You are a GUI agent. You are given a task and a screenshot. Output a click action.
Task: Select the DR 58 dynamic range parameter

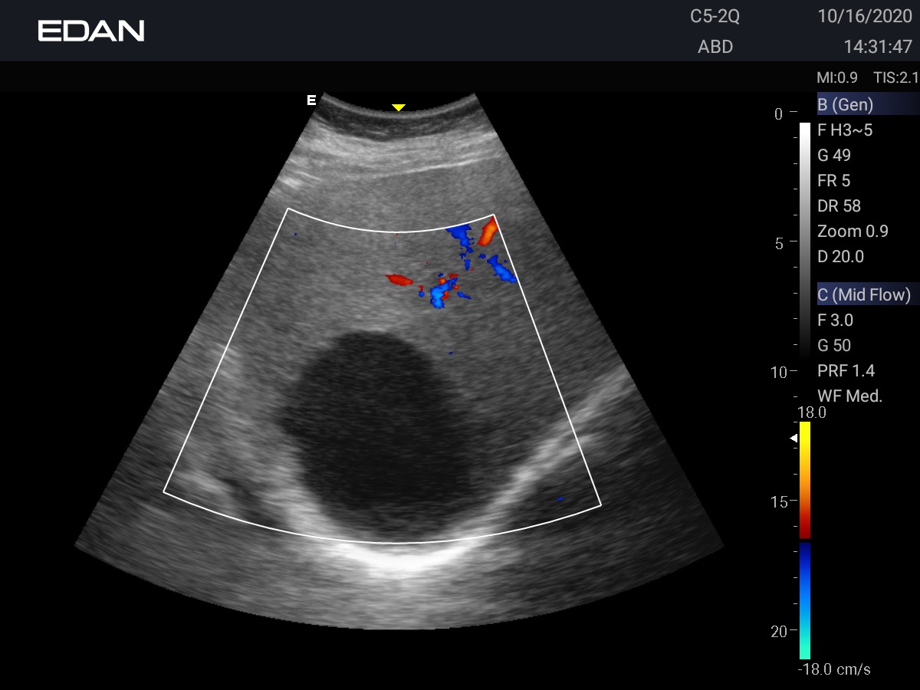(839, 206)
